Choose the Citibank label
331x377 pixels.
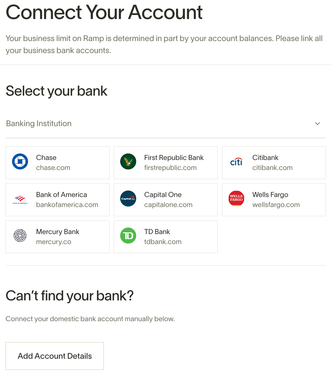[x=265, y=157]
